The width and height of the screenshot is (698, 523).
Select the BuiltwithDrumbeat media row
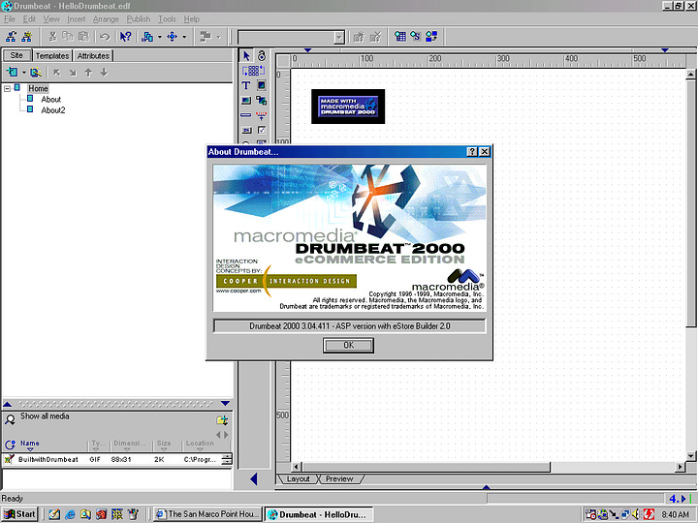(116, 459)
